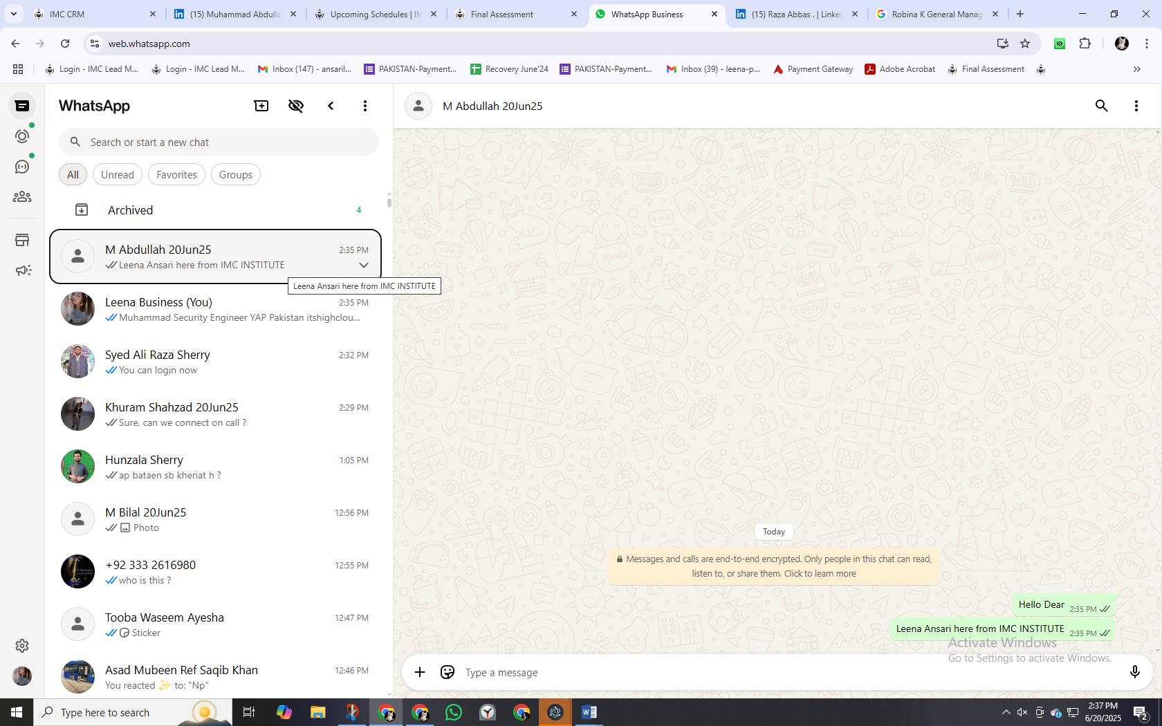Open the Chats icon in WhatsApp sidebar
This screenshot has width=1162, height=726.
pyautogui.click(x=22, y=106)
